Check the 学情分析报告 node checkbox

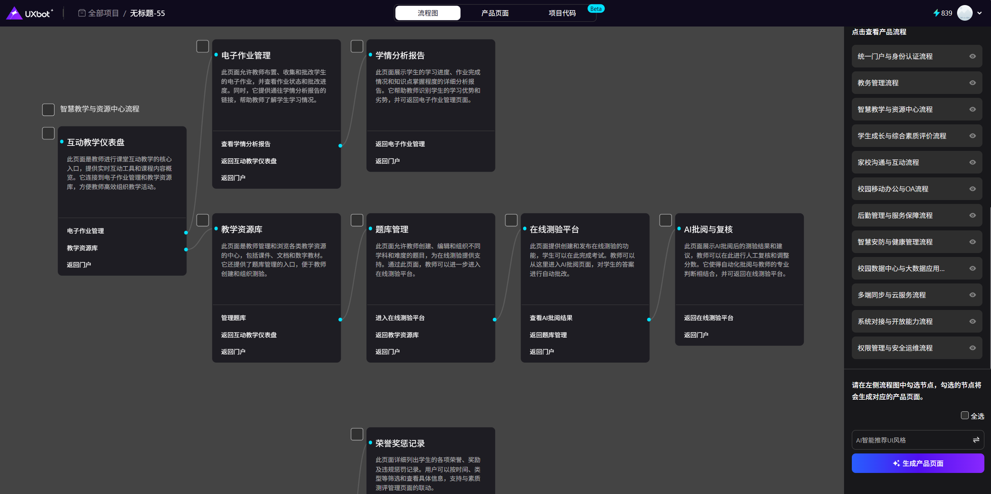coord(357,46)
